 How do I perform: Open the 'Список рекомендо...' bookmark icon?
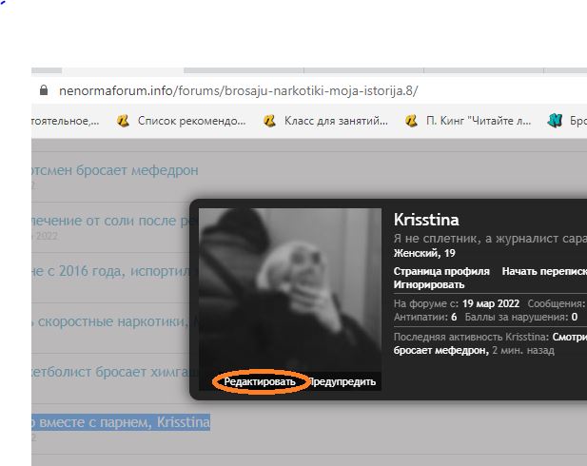(123, 121)
